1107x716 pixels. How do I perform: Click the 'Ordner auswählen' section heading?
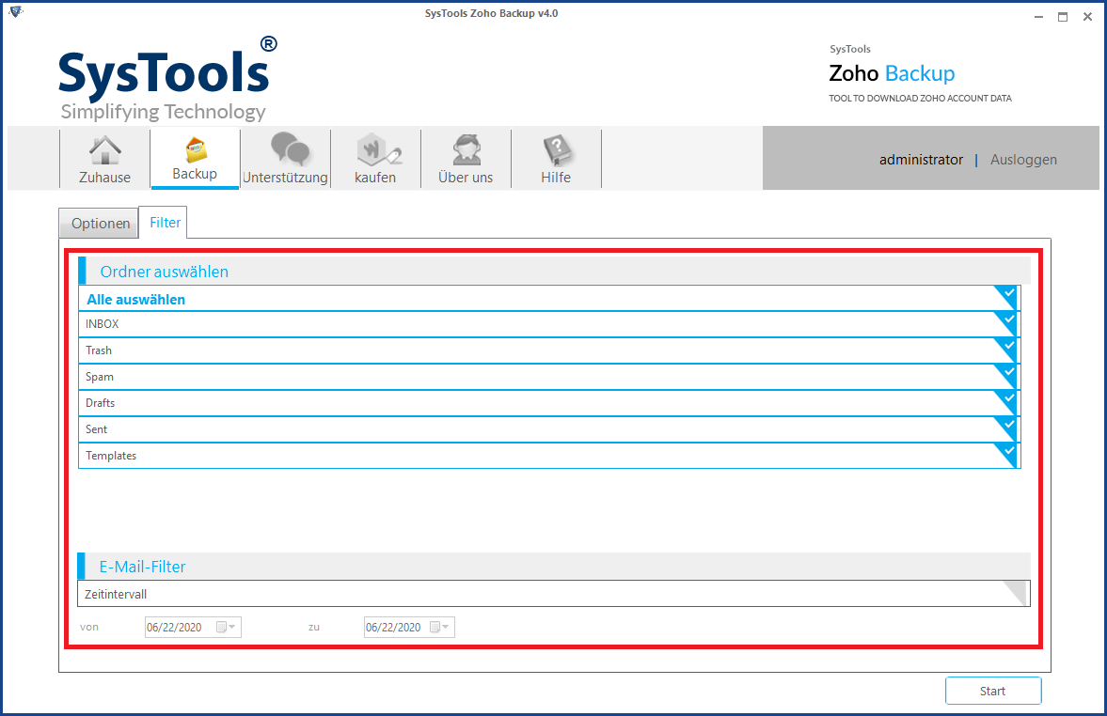click(165, 272)
